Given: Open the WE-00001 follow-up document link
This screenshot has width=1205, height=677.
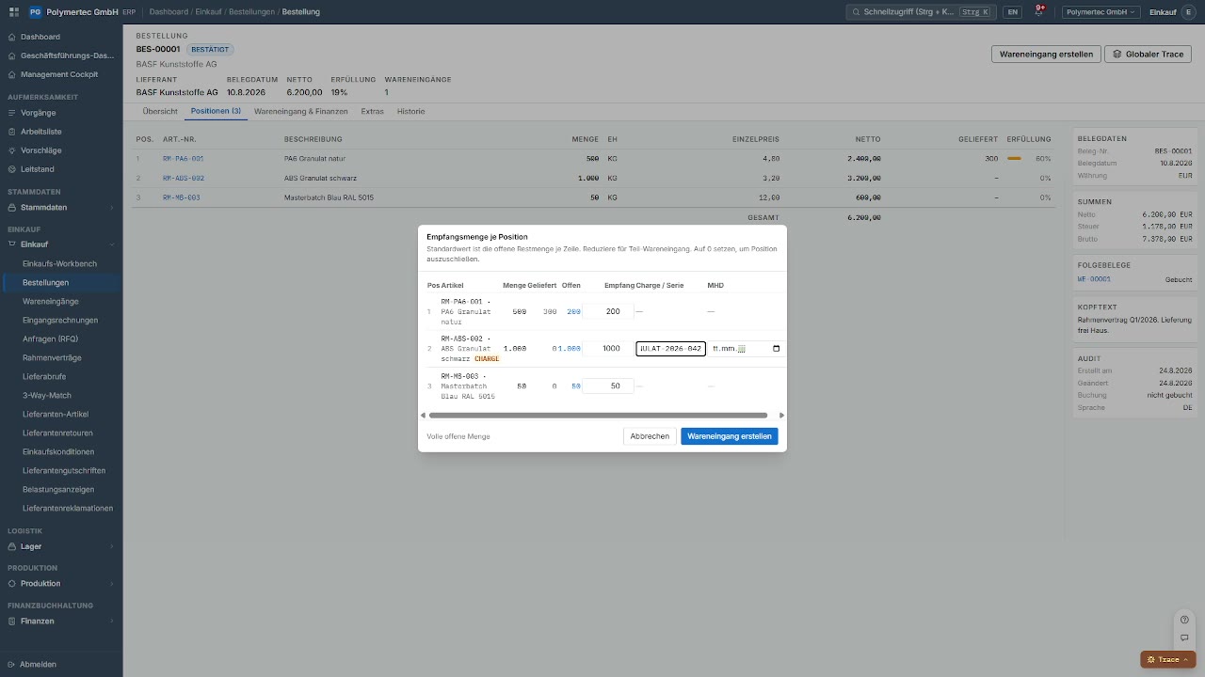Looking at the screenshot, I should (x=1094, y=279).
